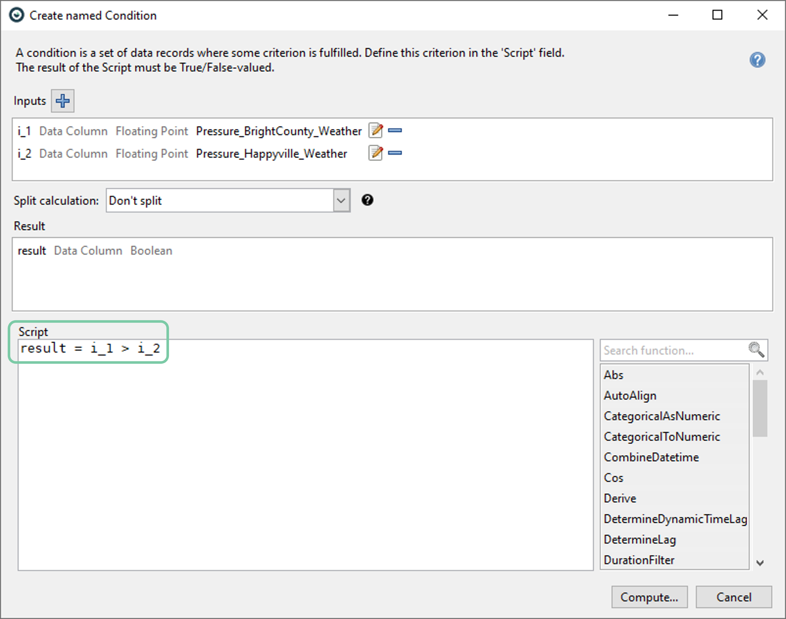The height and width of the screenshot is (619, 786).
Task: Open the blue help icon at top right
Action: click(757, 60)
